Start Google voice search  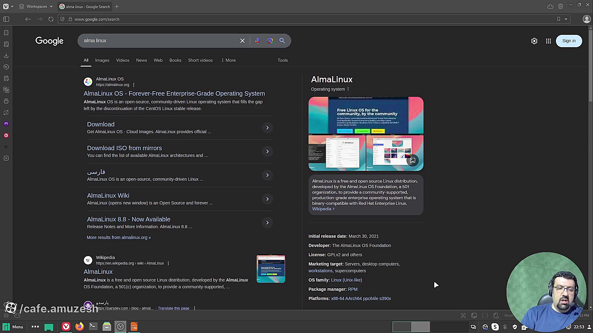(x=258, y=41)
